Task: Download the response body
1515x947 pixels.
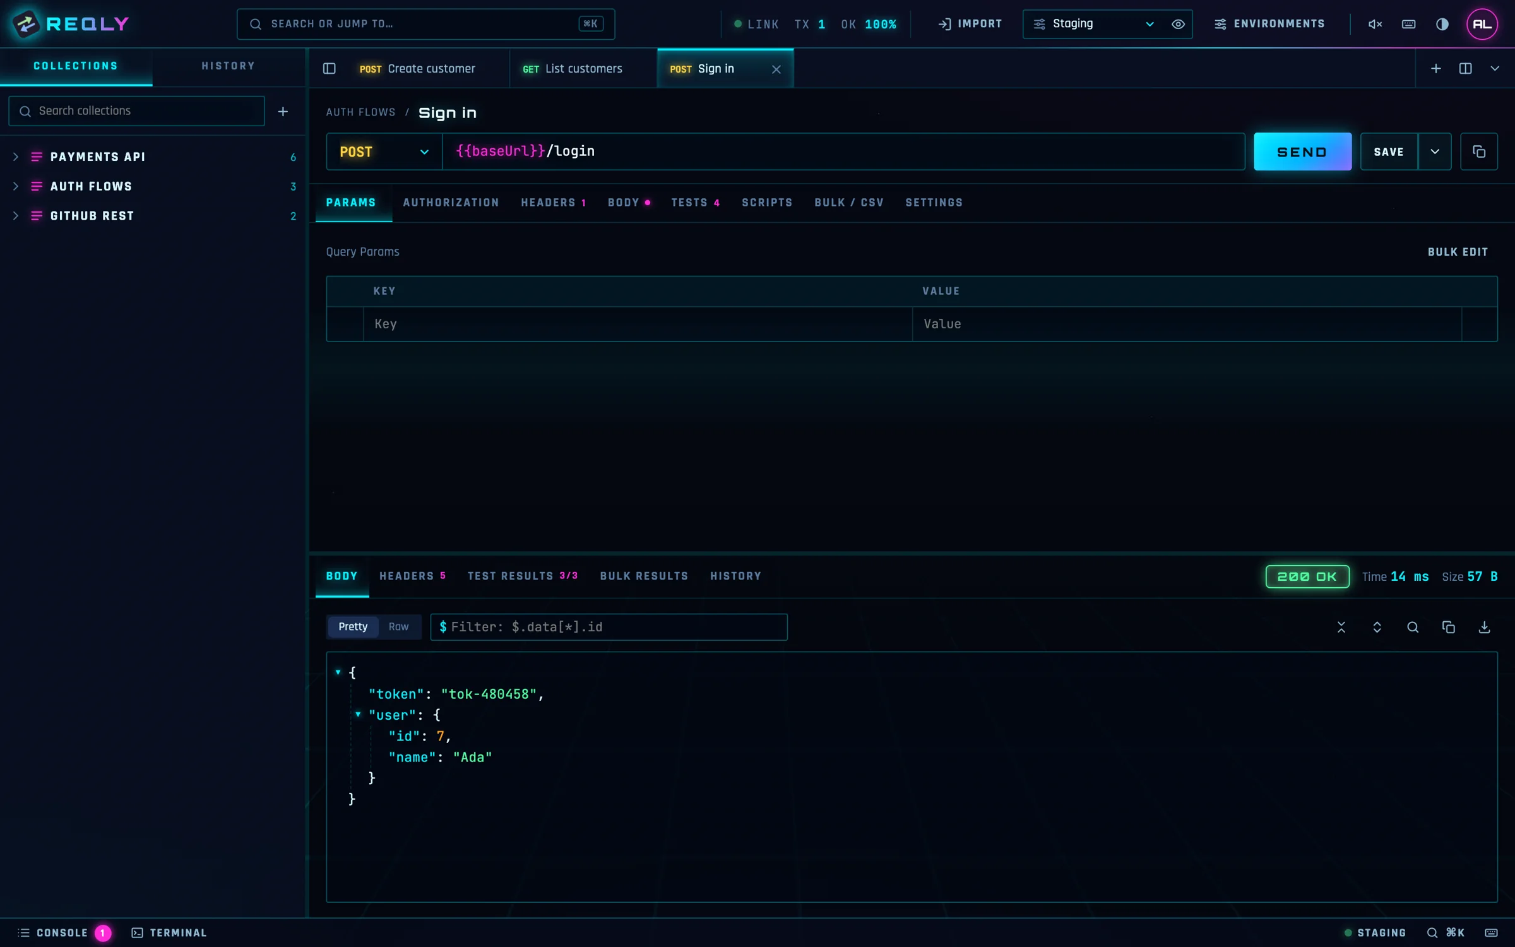Action: point(1484,627)
